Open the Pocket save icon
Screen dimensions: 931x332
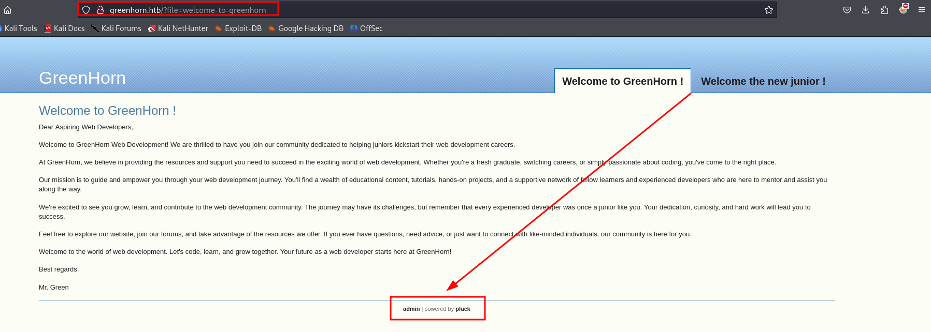[847, 10]
